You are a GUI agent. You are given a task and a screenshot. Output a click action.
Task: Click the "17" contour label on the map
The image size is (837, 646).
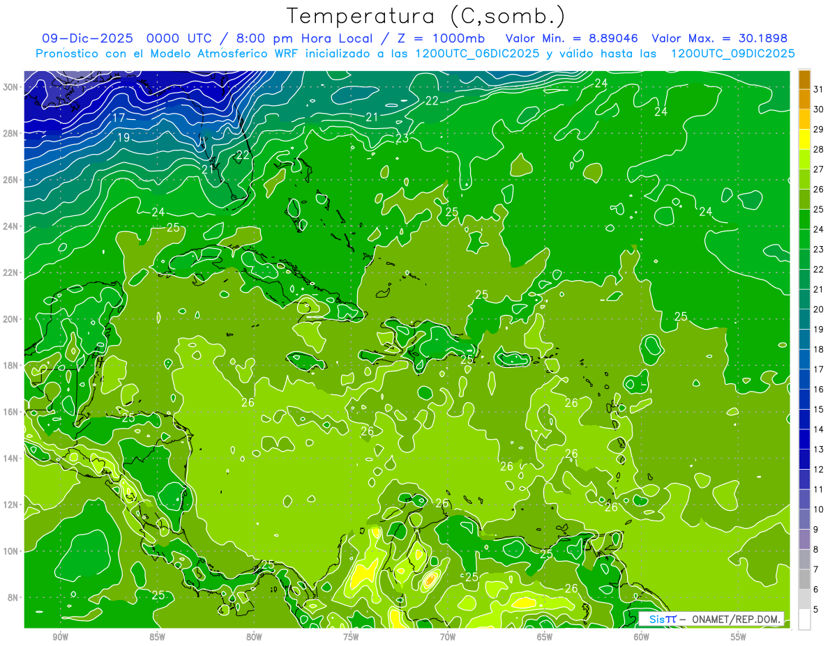[119, 118]
